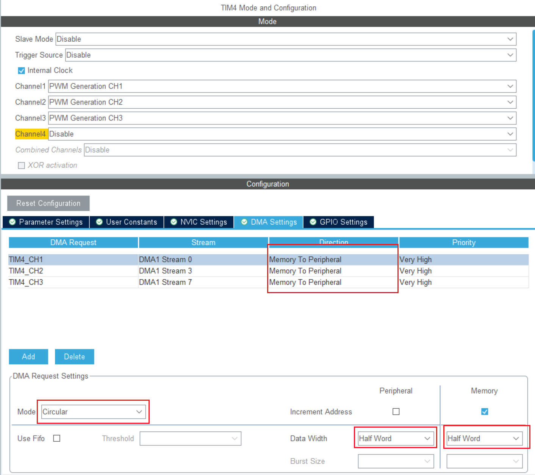The height and width of the screenshot is (475, 535).
Task: Open the Mode Circular dropdown
Action: pos(94,412)
